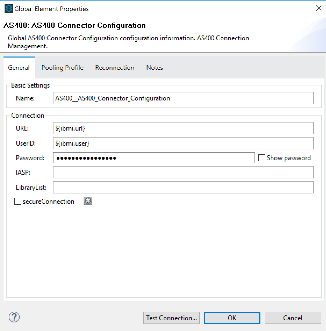Click inside the Password field

[x=154, y=158]
